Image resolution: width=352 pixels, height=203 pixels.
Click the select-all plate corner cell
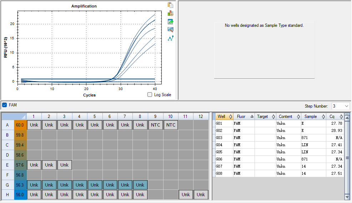point(14,117)
